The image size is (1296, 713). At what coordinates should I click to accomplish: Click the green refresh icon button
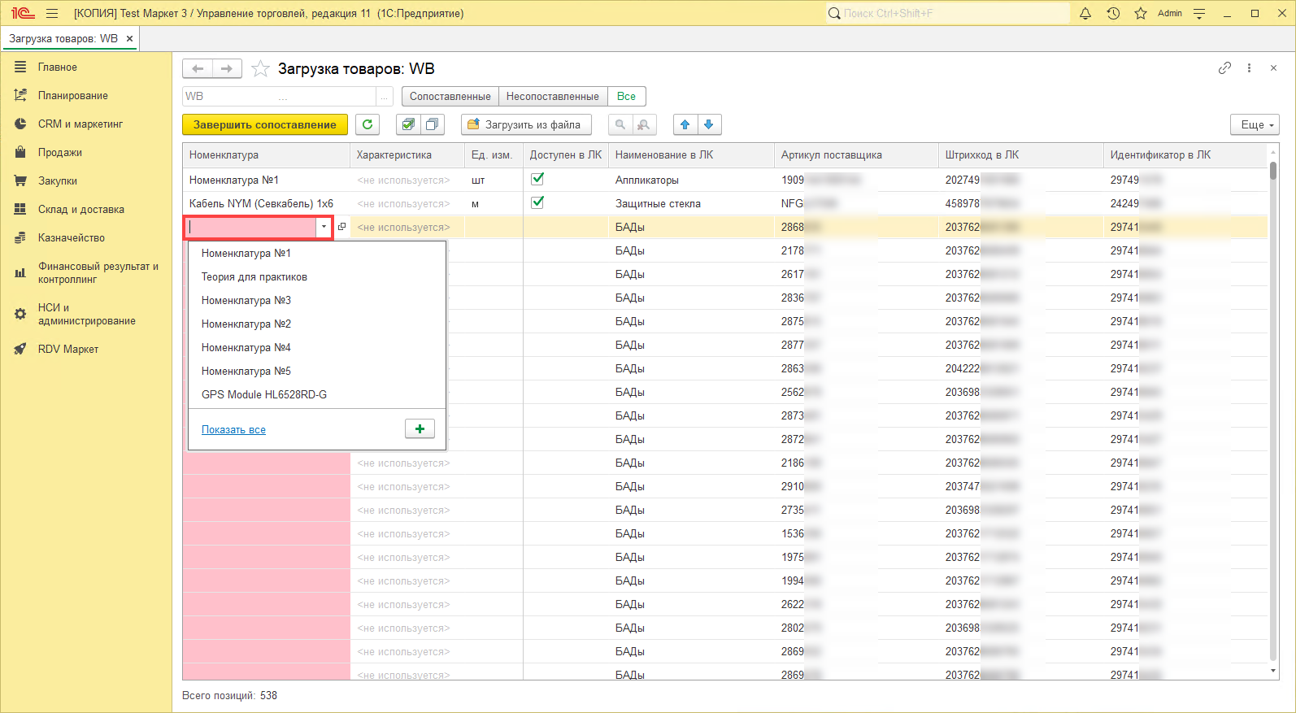[367, 124]
